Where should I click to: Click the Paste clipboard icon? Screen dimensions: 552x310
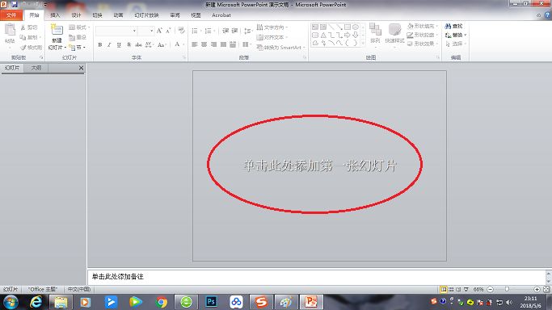pyautogui.click(x=10, y=30)
